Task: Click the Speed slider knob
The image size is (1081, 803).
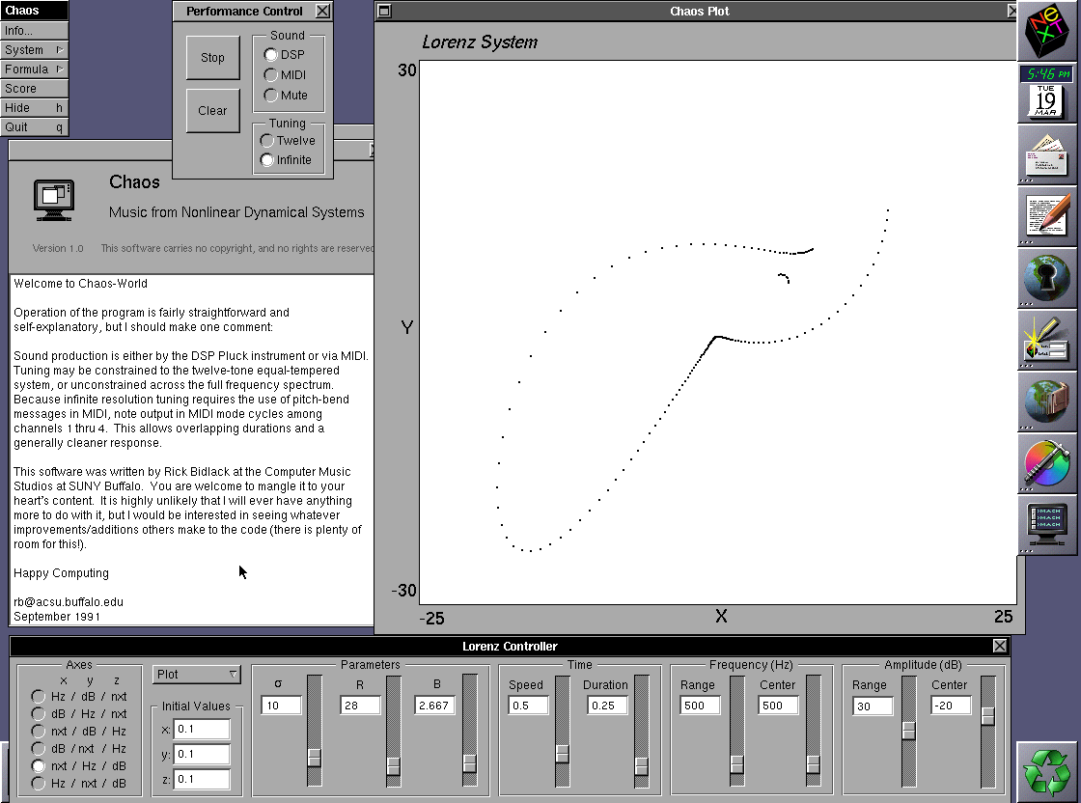Action: [563, 753]
